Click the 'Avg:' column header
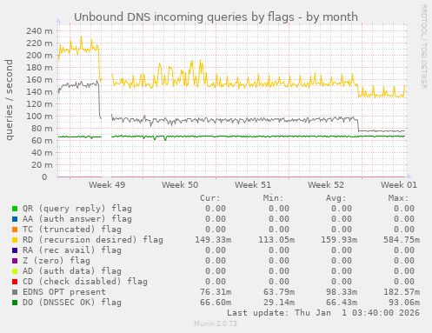Viewport: 432px width, 333px height. pos(336,198)
